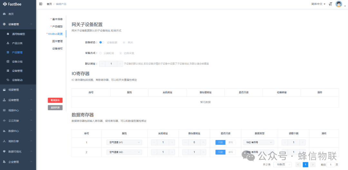Go to the next page arrow

click(313, 165)
